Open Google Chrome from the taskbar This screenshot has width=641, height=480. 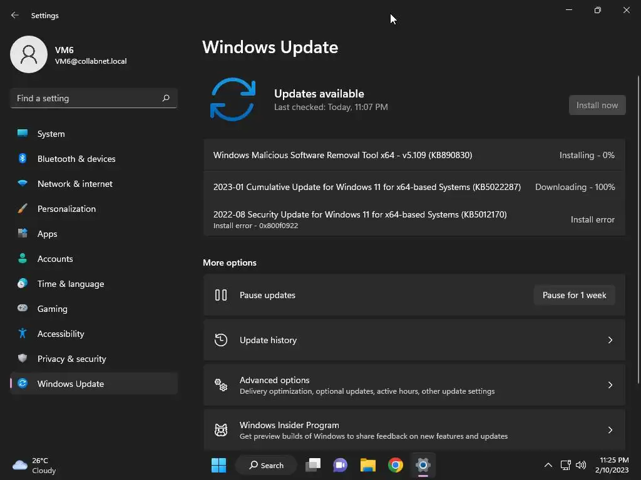point(396,465)
